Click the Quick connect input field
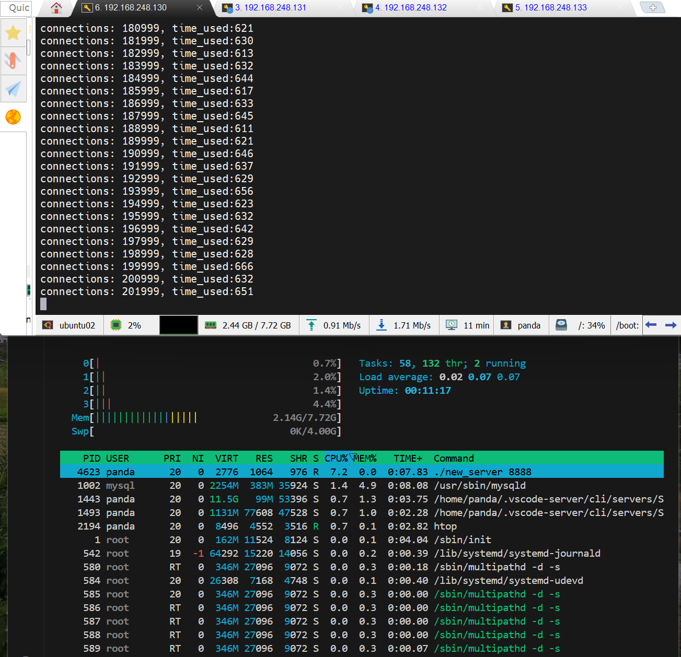Screen dimensions: 681x657 click(x=16, y=8)
